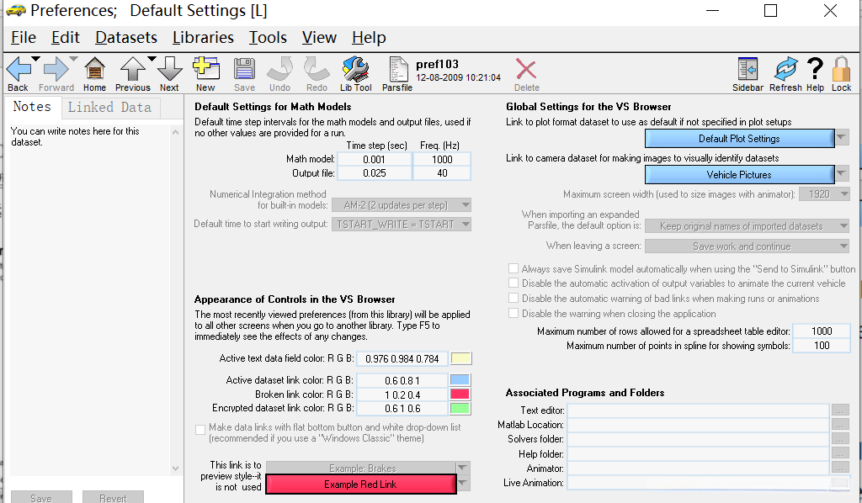Open Numerical Integration method dropdown
The image size is (862, 503).
click(x=402, y=205)
